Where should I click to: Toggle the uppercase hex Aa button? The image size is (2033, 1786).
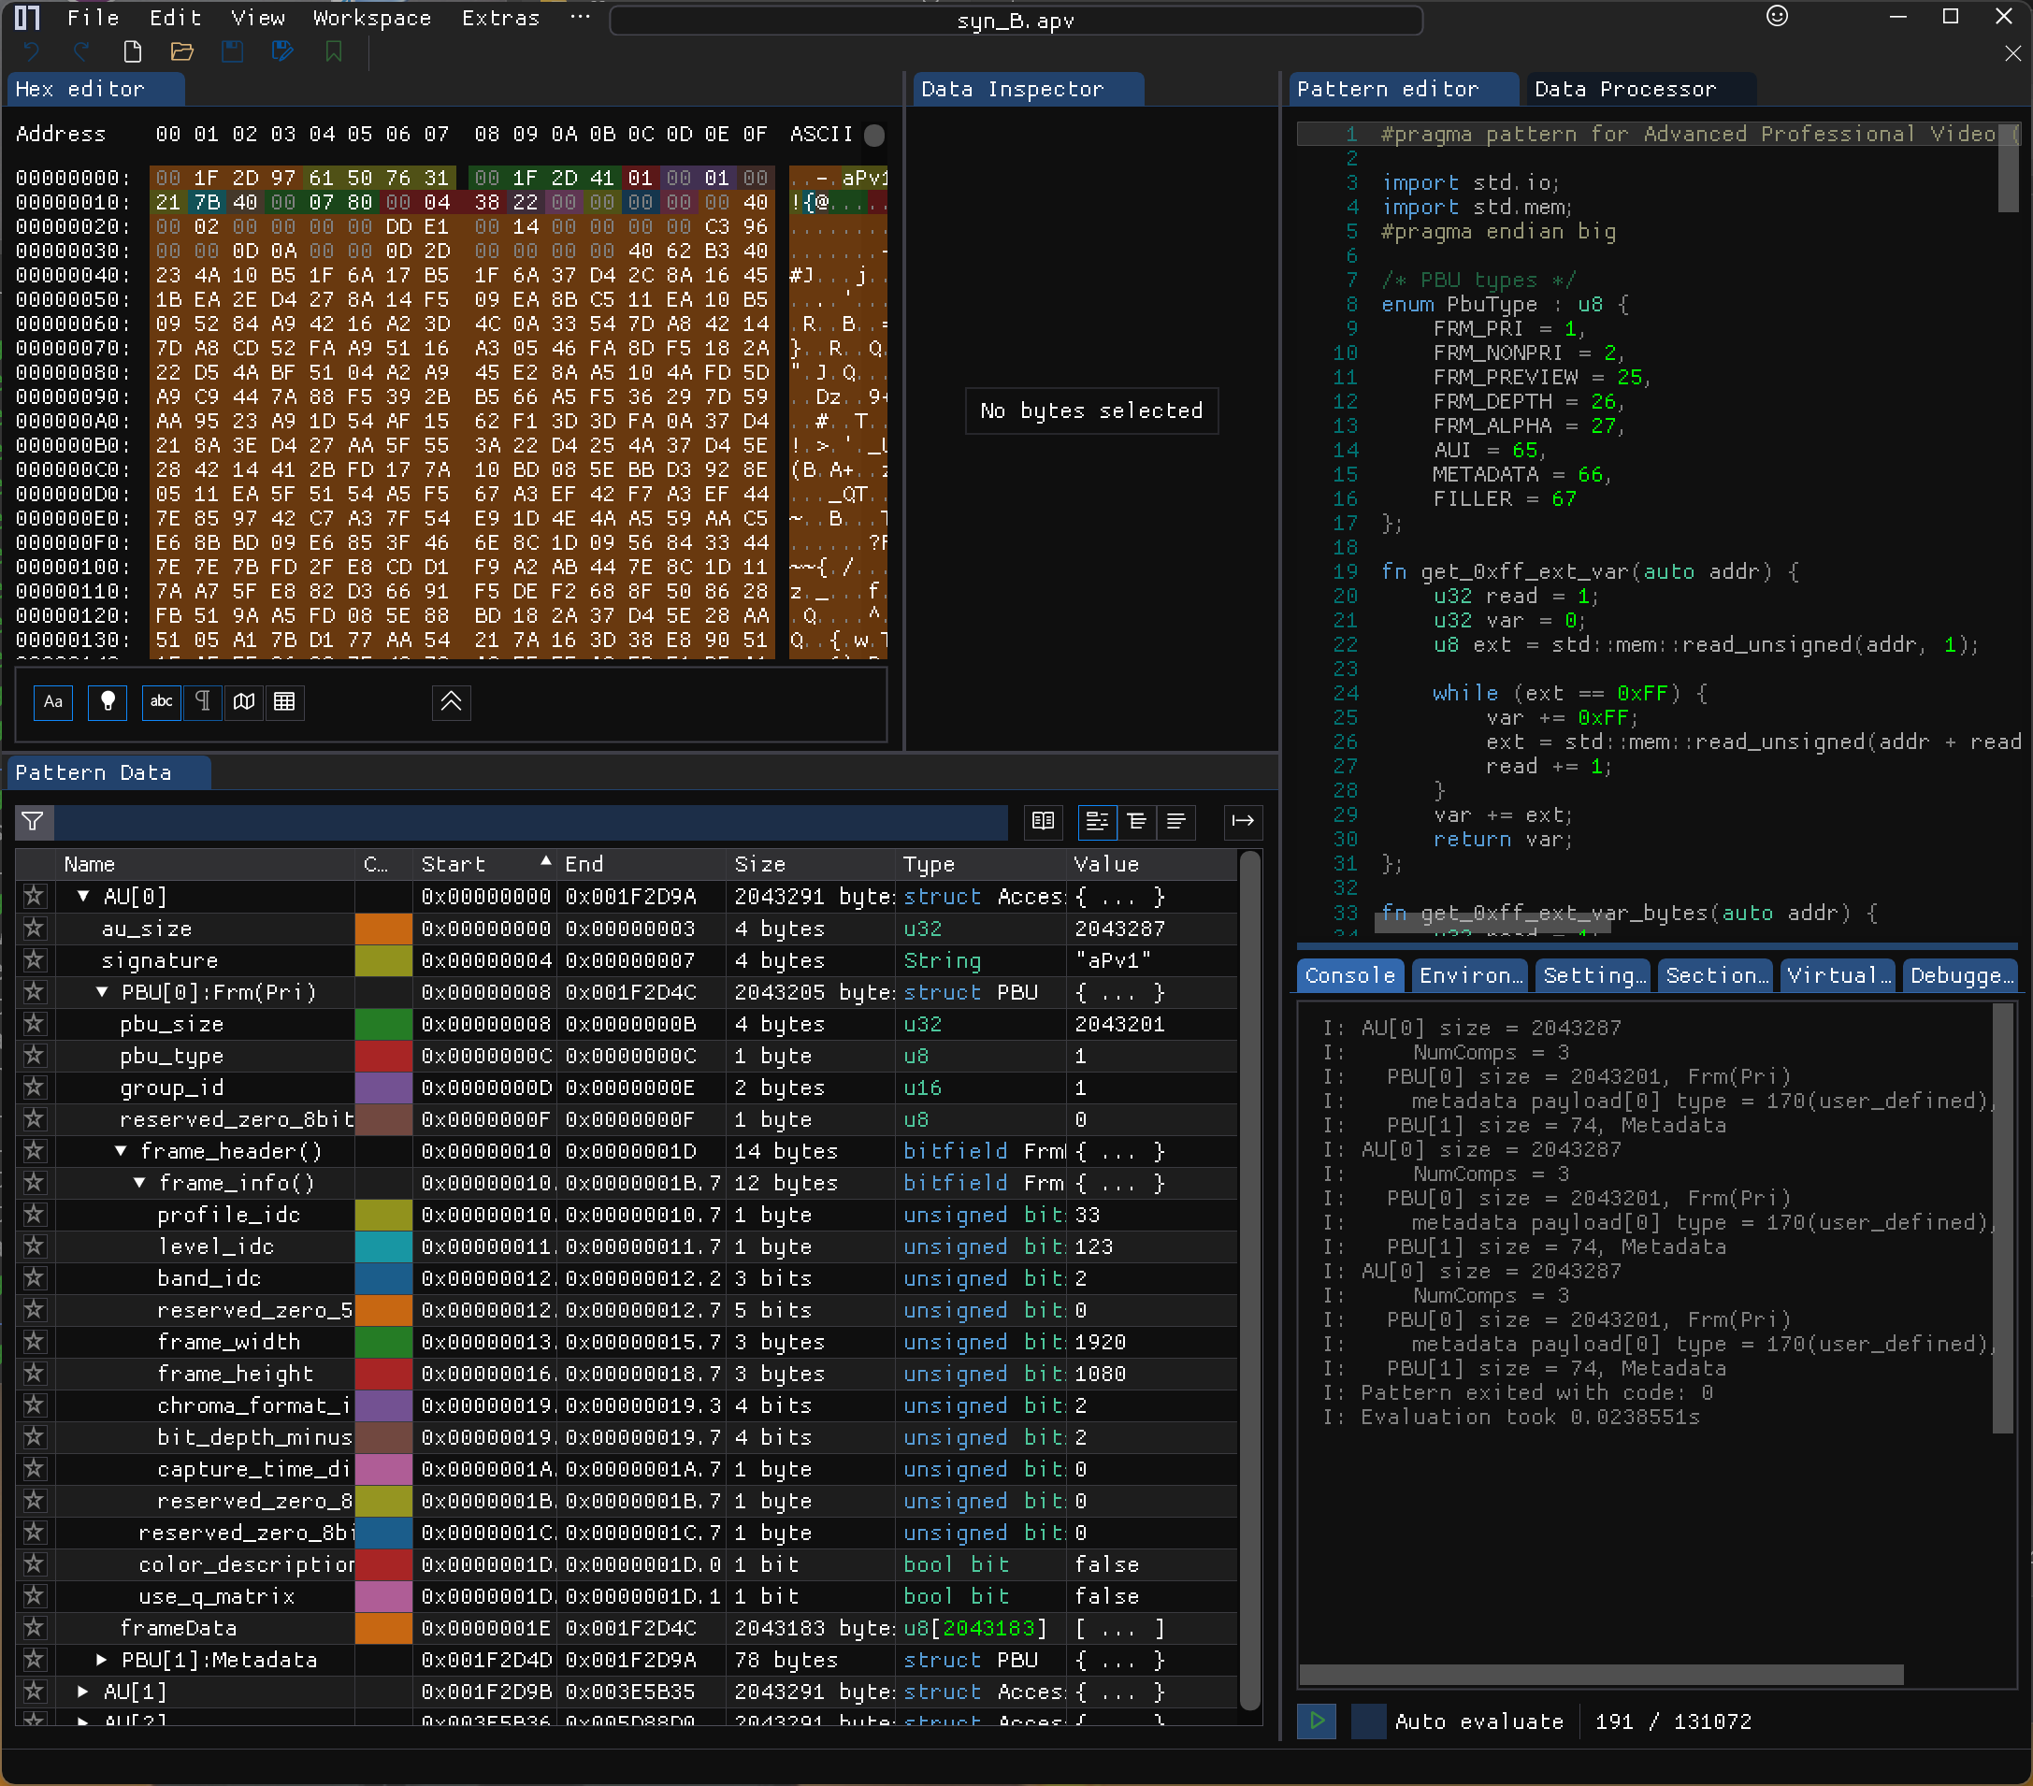52,702
